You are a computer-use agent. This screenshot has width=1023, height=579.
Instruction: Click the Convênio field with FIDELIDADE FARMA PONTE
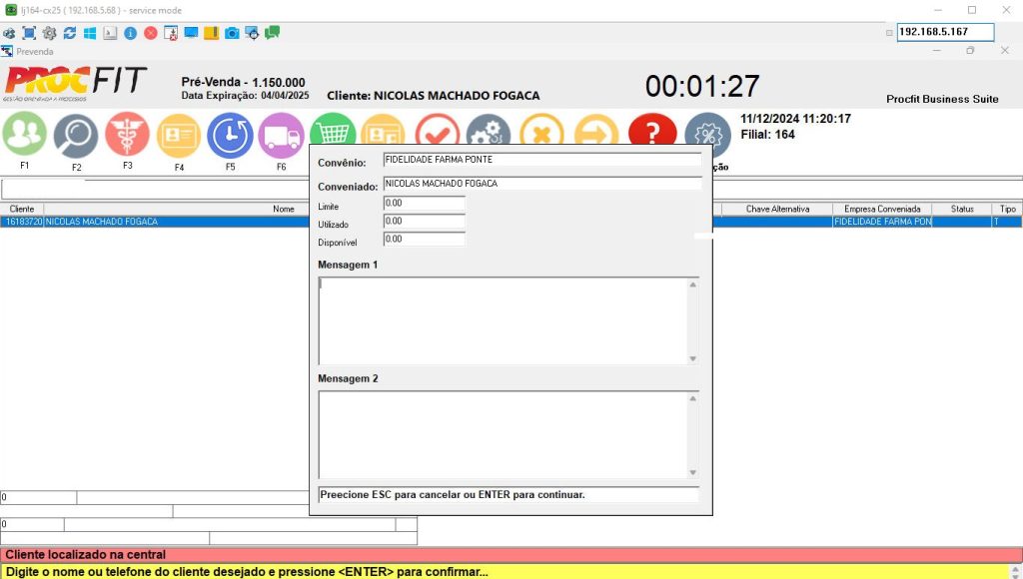coord(542,160)
